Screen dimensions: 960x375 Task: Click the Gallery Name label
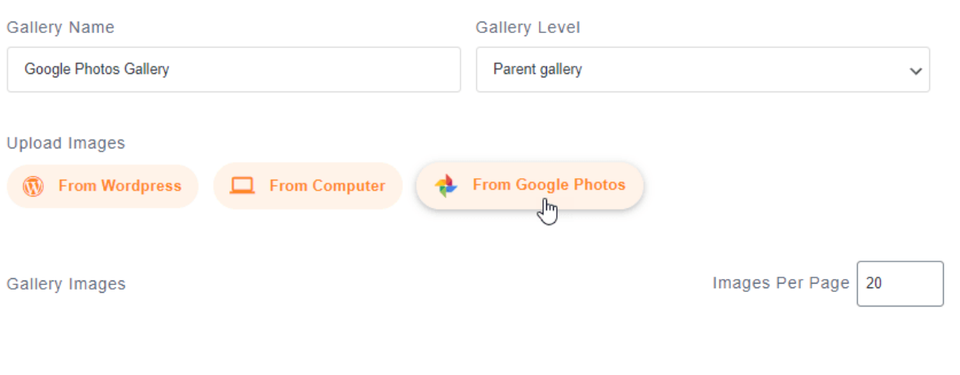pos(61,28)
